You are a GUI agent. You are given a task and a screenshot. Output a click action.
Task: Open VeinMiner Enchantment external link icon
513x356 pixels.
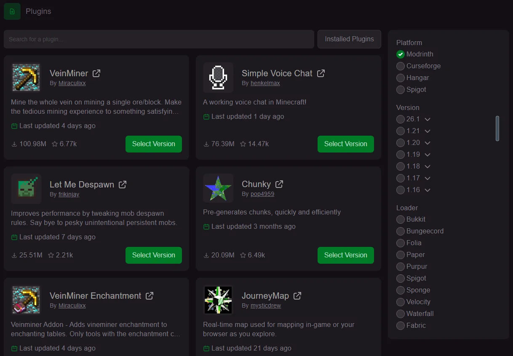point(150,295)
